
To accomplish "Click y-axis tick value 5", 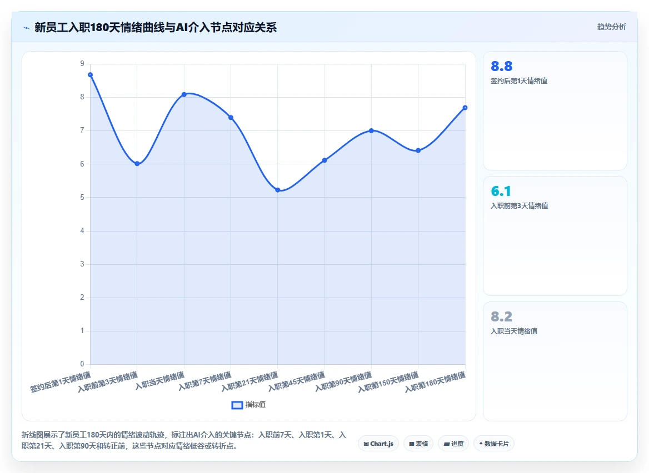I will pyautogui.click(x=82, y=197).
